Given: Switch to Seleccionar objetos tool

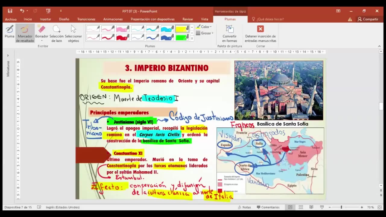Looking at the screenshot, I should pyautogui.click(x=73, y=33).
